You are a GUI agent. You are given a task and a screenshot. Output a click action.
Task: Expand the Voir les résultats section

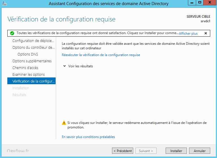tap(65, 66)
